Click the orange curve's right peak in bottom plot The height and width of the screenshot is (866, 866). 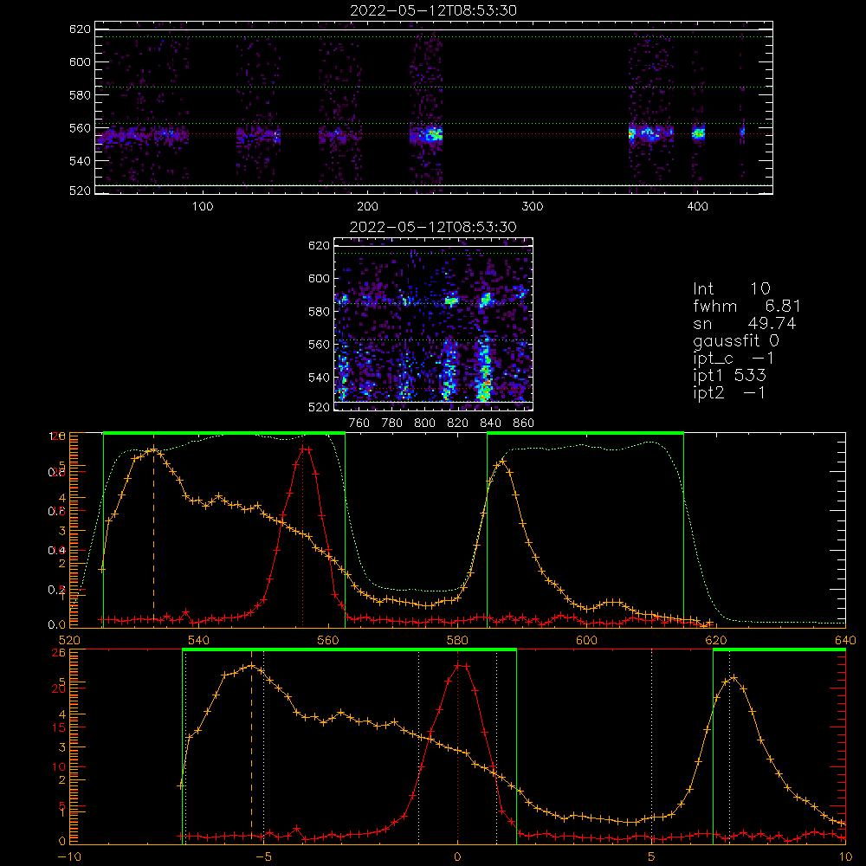tap(734, 677)
